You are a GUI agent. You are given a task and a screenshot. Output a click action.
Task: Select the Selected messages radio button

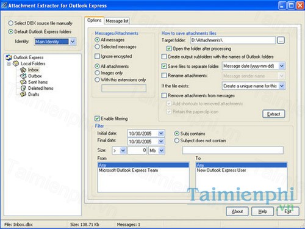pos(97,46)
